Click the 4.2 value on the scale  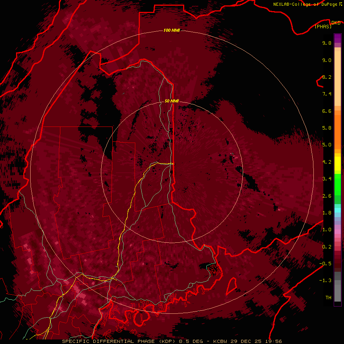[327, 162]
